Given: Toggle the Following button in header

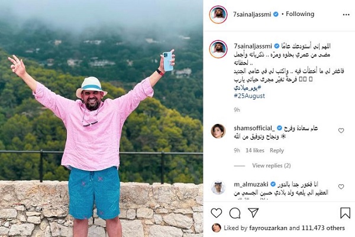Looking at the screenshot, I should click(x=300, y=14).
